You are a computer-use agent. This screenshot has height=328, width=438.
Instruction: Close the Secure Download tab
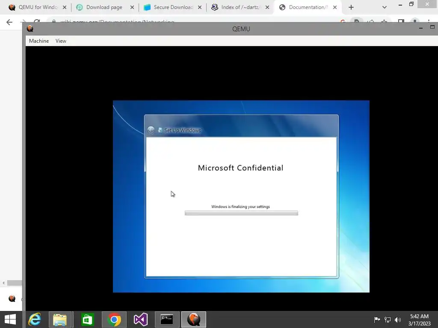pyautogui.click(x=200, y=8)
